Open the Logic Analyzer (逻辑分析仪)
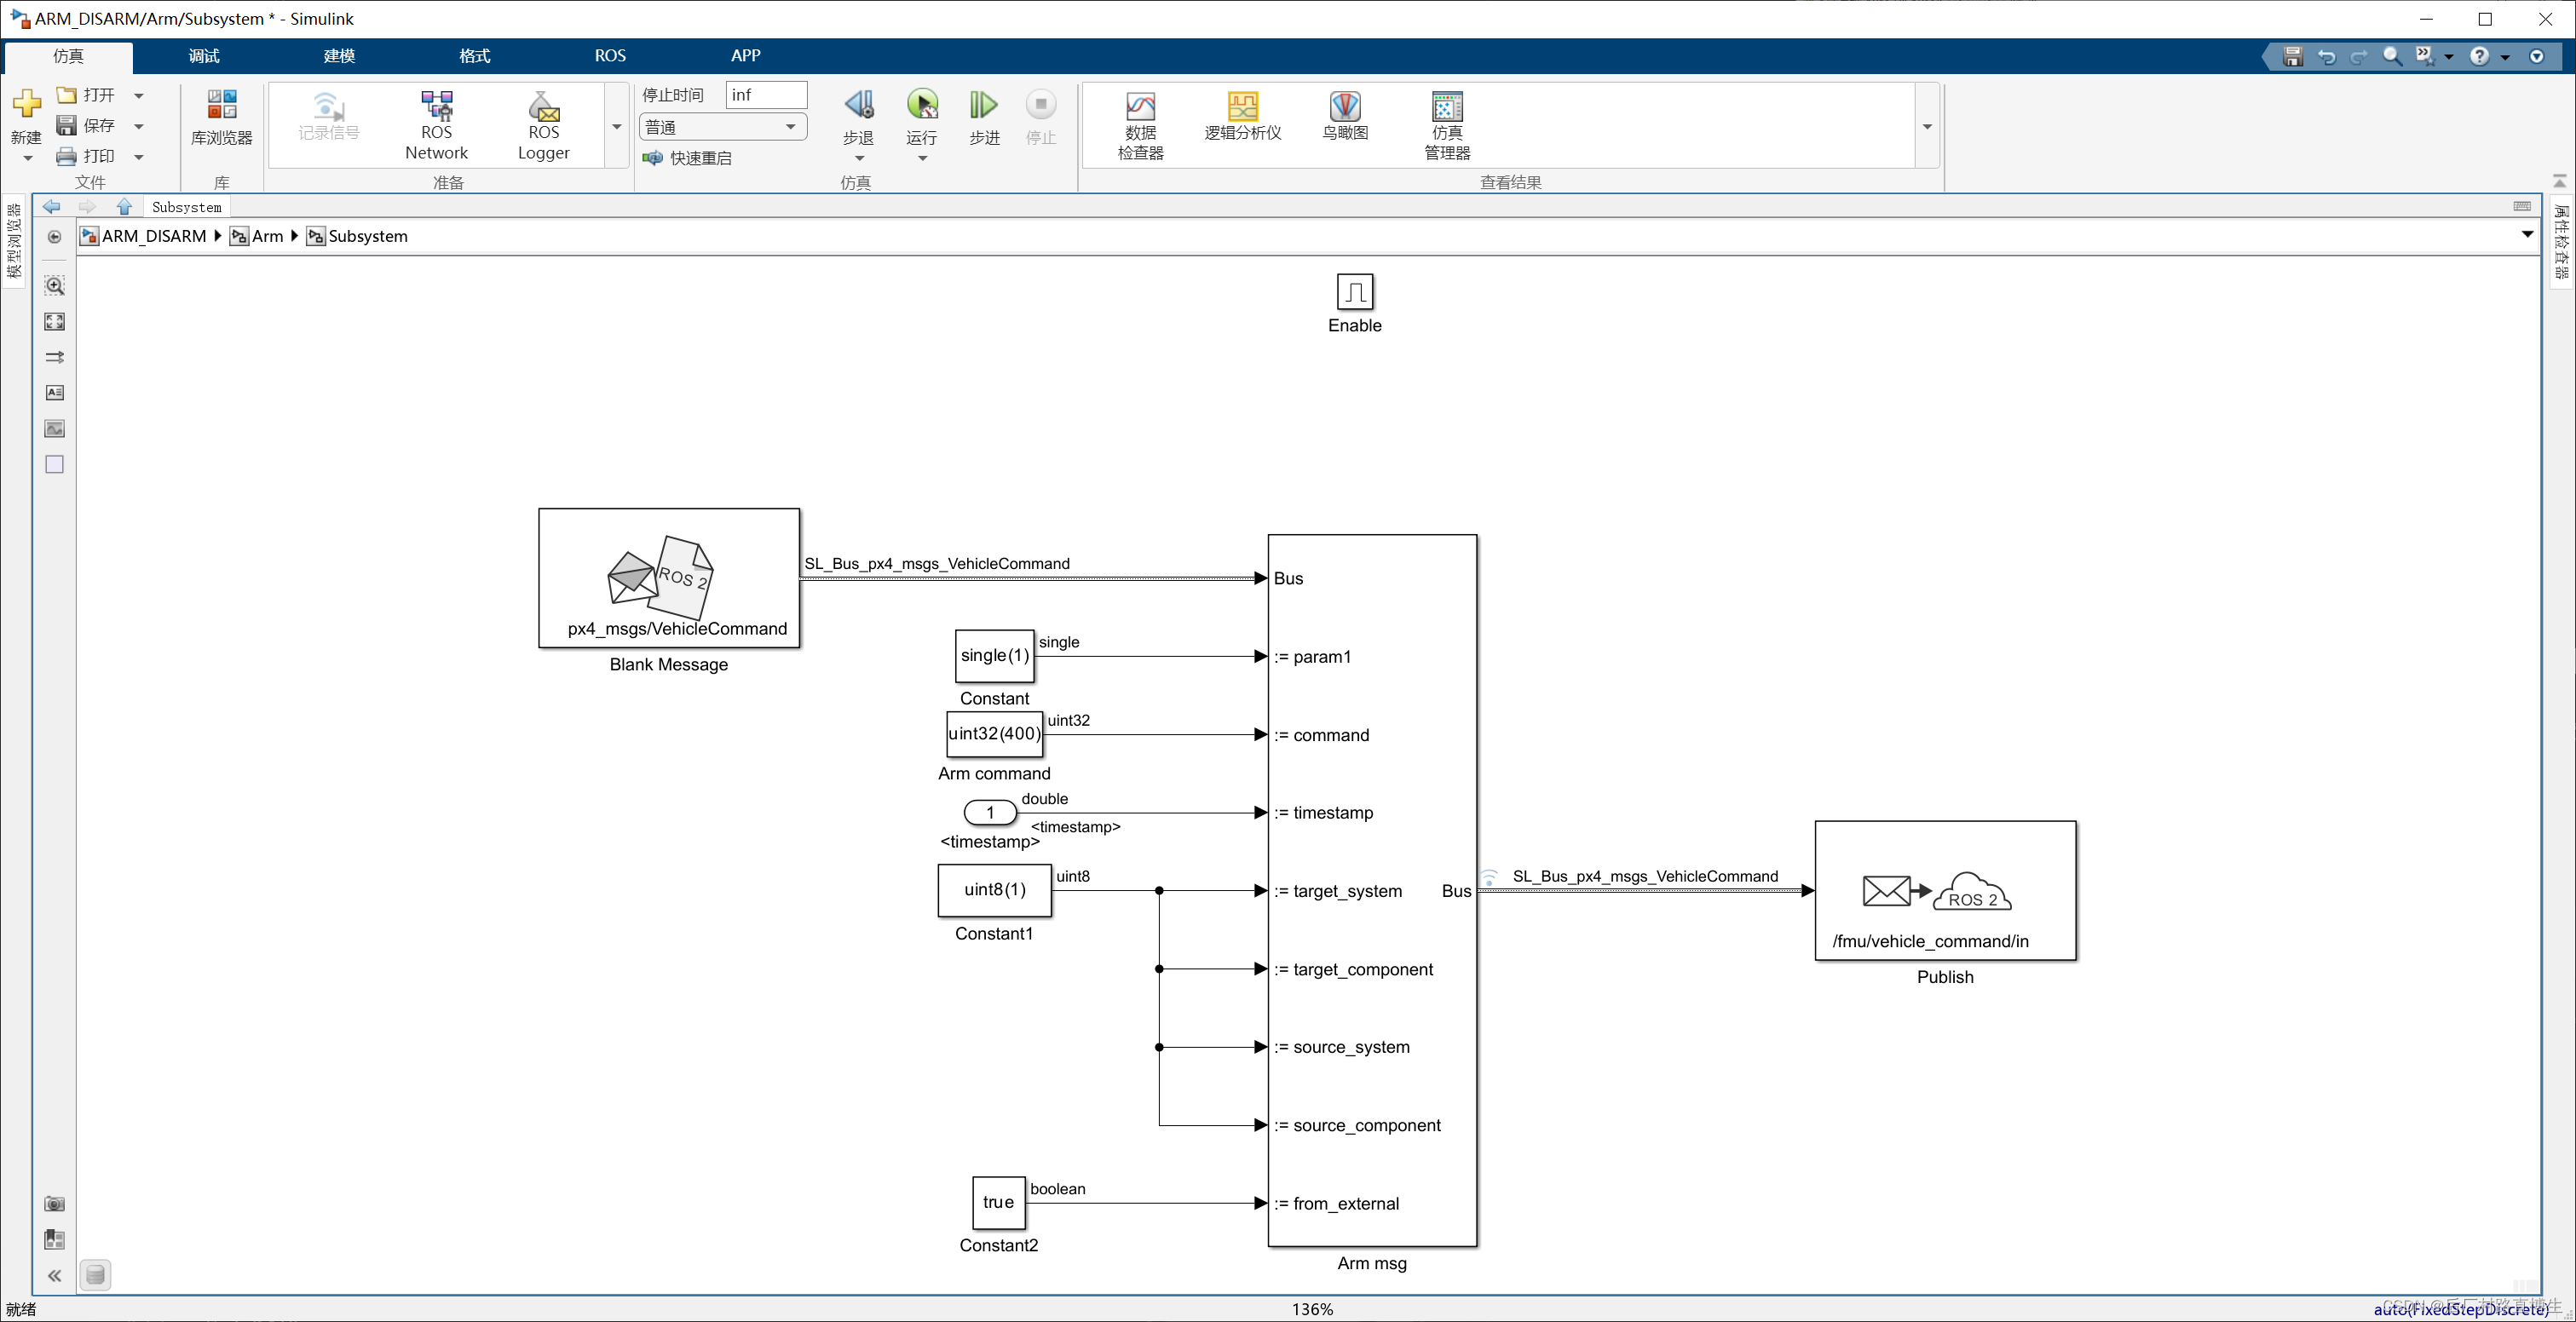 click(1242, 117)
